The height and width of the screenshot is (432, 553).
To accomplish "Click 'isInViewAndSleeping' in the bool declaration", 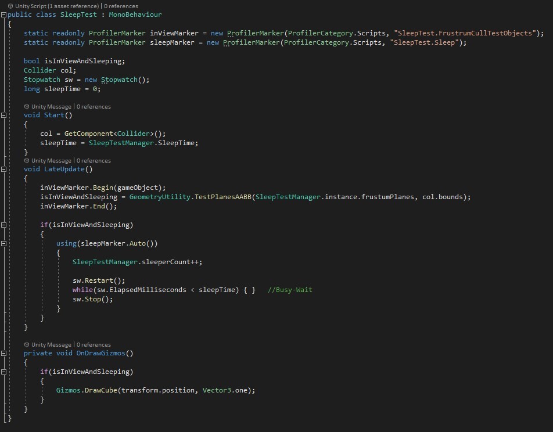I will coord(82,61).
